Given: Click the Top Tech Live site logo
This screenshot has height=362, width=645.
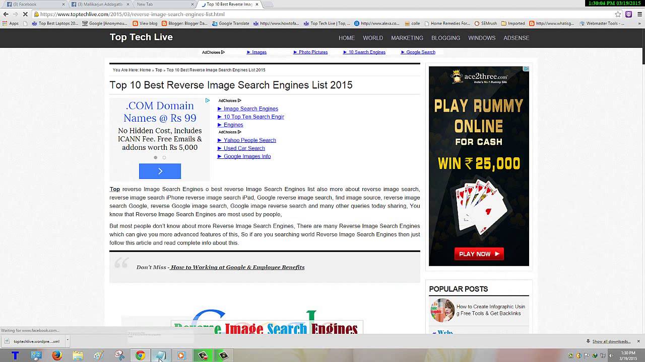Looking at the screenshot, I should [x=141, y=37].
